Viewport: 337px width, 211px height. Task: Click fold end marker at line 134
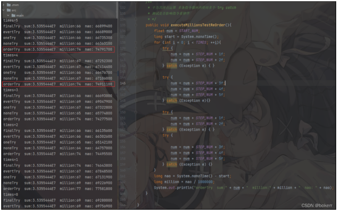point(136,19)
